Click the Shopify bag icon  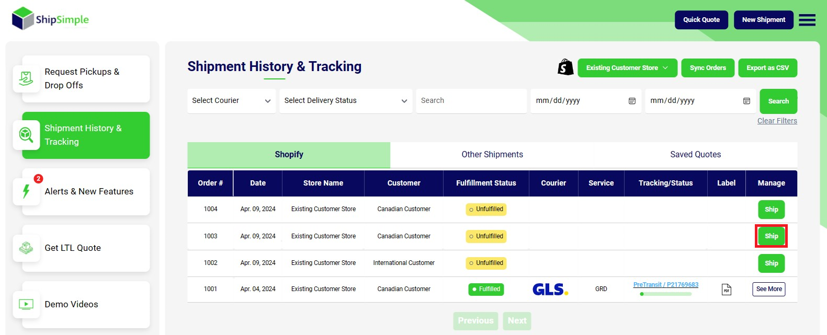pyautogui.click(x=565, y=67)
